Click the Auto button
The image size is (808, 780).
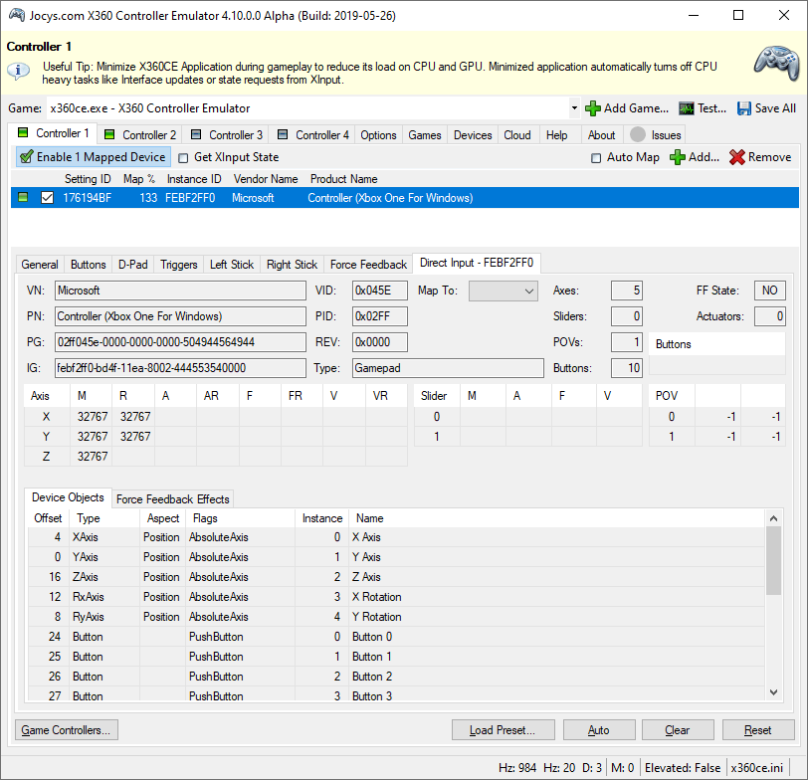[599, 730]
